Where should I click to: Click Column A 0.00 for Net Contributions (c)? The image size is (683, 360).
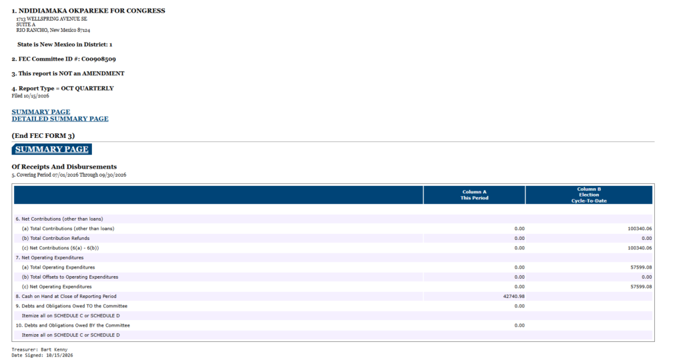pyautogui.click(x=519, y=248)
